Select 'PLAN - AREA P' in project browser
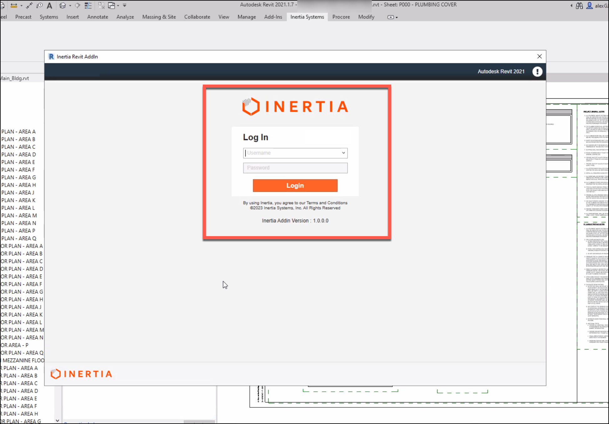609x424 pixels. coord(18,231)
